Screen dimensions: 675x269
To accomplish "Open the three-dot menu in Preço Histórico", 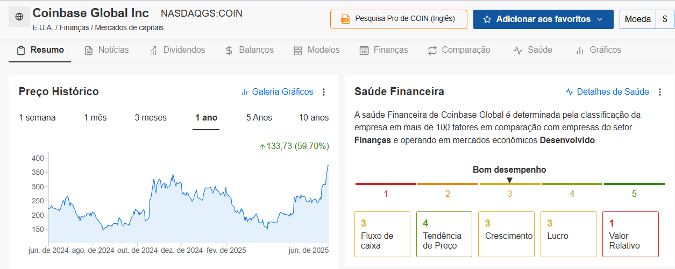I will tap(324, 92).
